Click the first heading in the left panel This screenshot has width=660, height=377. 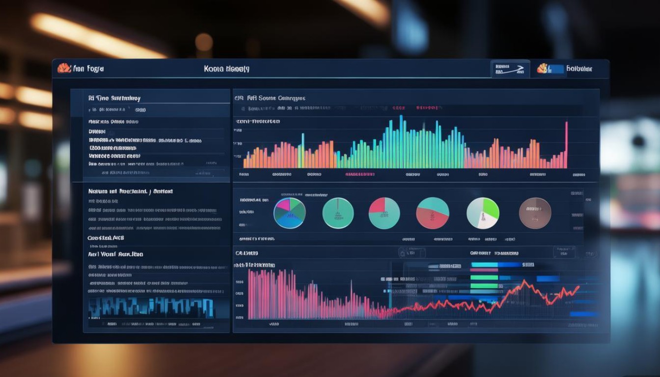coord(114,98)
